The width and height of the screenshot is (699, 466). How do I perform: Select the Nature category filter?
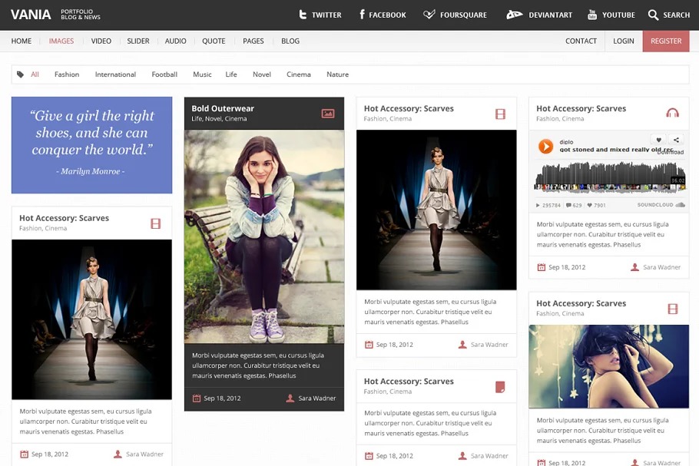pos(337,74)
